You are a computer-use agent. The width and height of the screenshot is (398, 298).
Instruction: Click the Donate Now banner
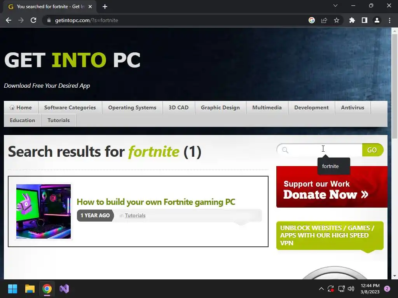[332, 187]
